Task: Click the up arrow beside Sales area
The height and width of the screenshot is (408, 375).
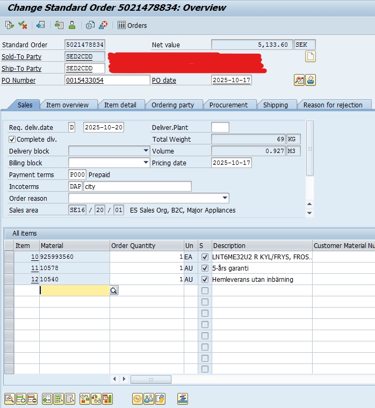Action: point(309,204)
